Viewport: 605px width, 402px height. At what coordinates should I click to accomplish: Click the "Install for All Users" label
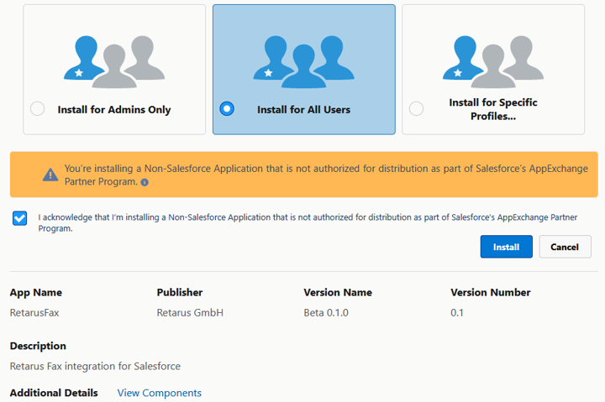(x=303, y=110)
